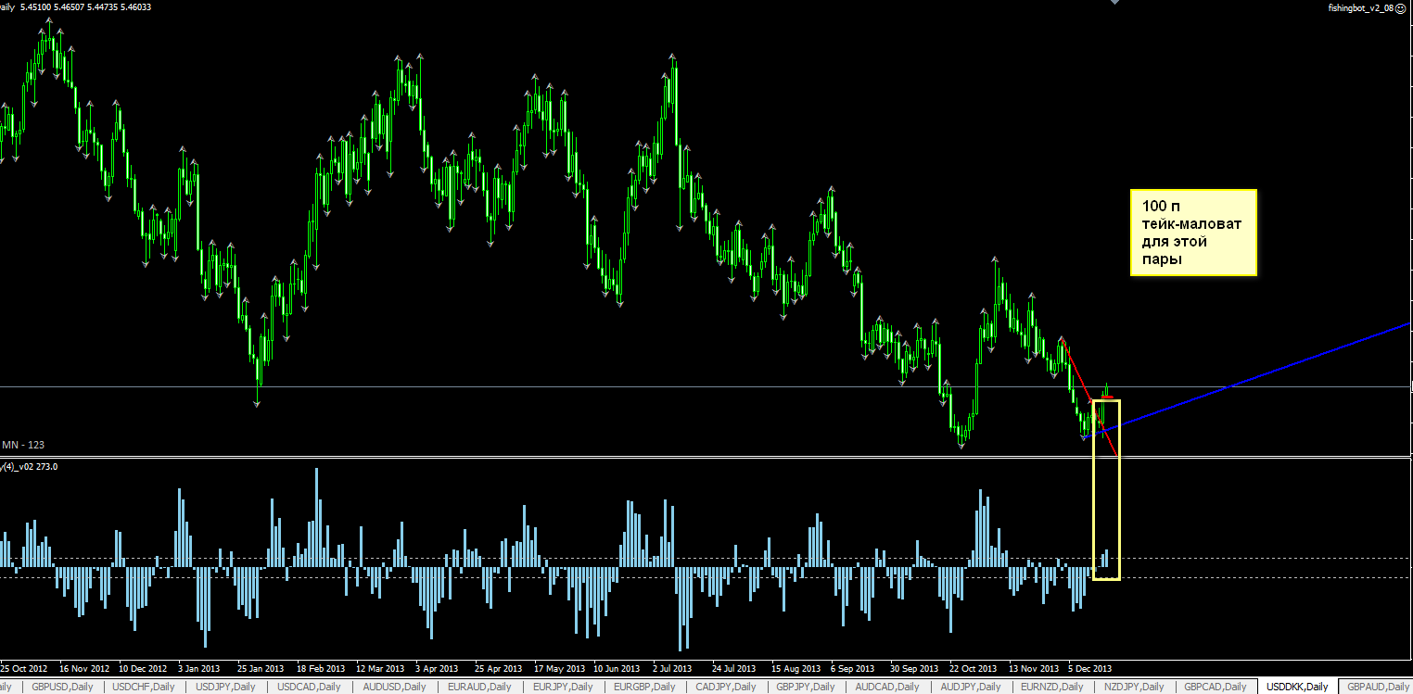Click the 3 Jan 2013 date label

[x=199, y=668]
